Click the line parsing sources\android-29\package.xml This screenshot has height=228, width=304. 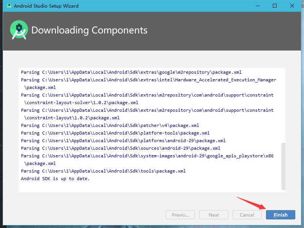pyautogui.click(x=120, y=148)
